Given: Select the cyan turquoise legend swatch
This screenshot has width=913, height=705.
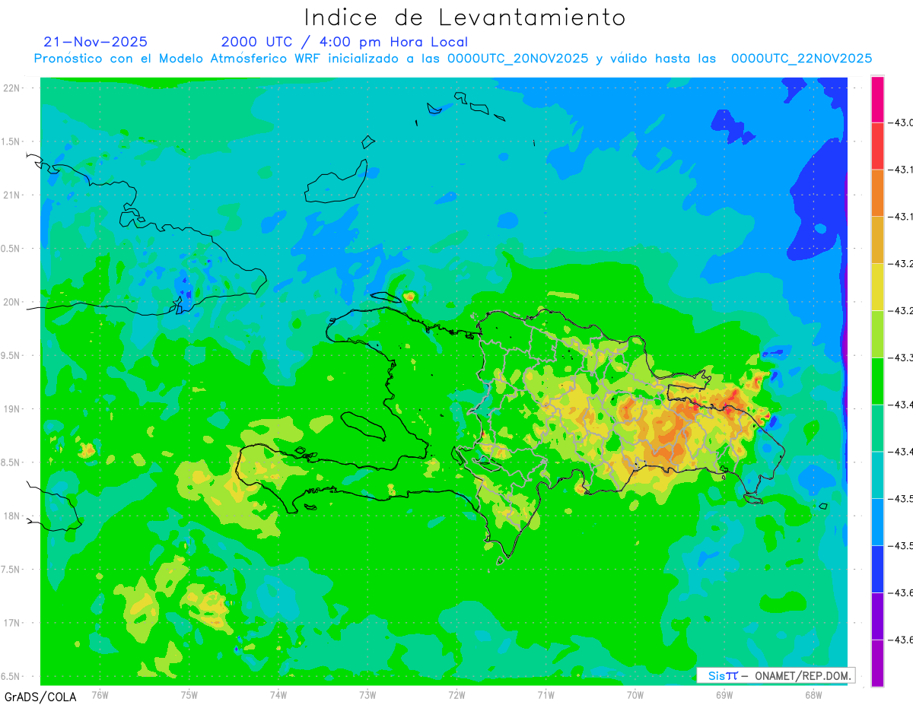Looking at the screenshot, I should pos(877,475).
